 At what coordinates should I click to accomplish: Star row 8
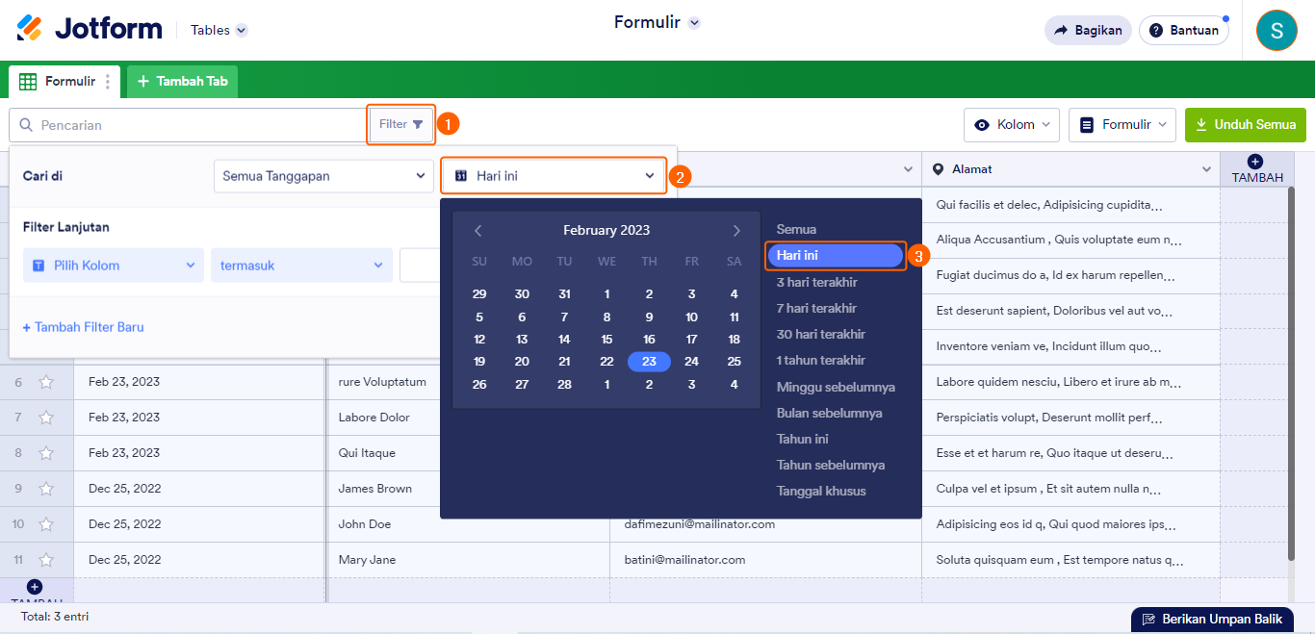46,453
